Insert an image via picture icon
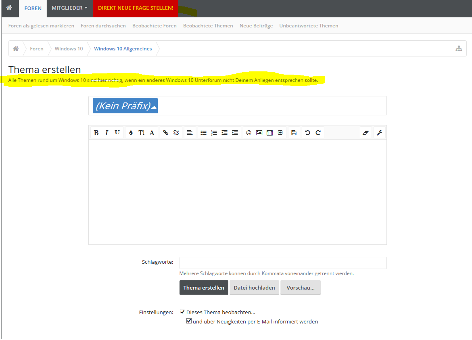Viewport: 472px width, 340px height. [259, 133]
